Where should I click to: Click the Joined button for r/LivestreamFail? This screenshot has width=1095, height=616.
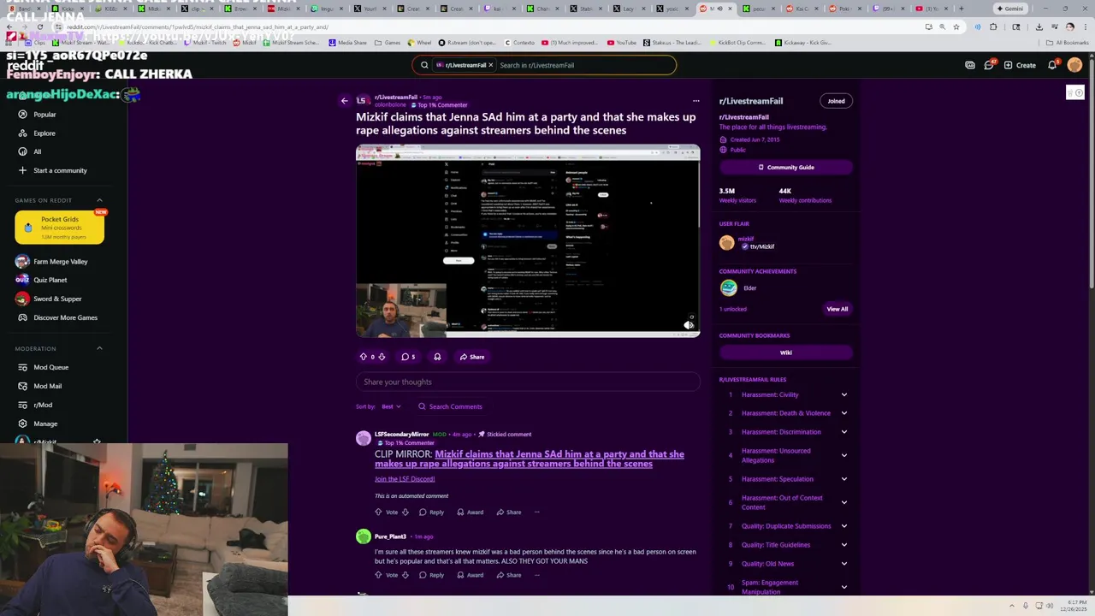(x=836, y=101)
